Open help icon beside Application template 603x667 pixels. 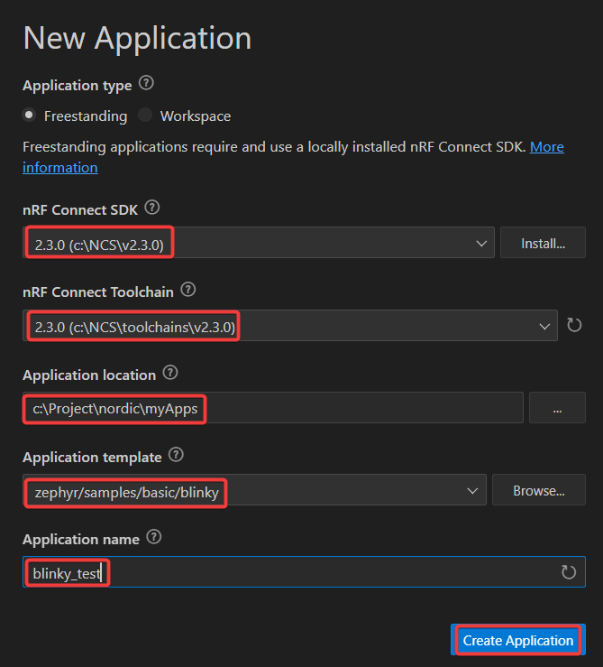click(176, 455)
